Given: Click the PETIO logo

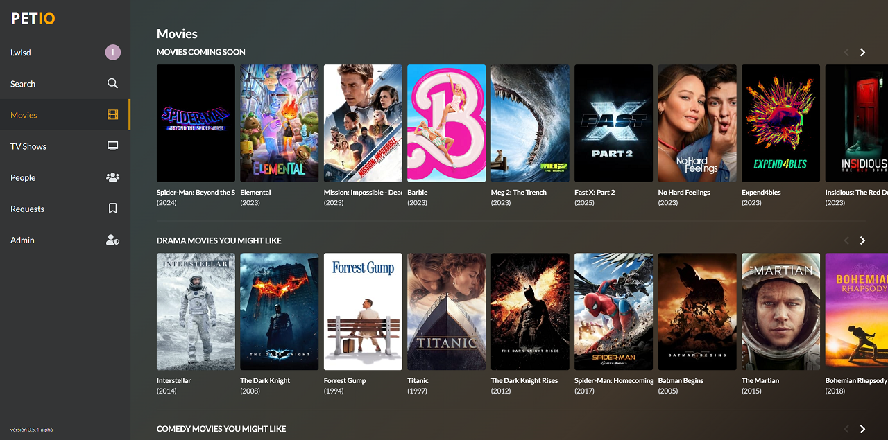Looking at the screenshot, I should pyautogui.click(x=33, y=19).
